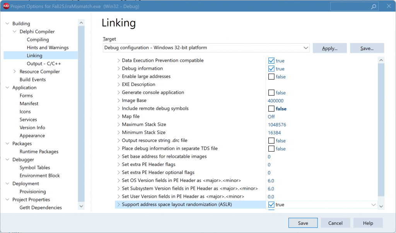Viewport: 396px width, 233px height.
Task: Open the Manifest settings
Action: [x=29, y=103]
